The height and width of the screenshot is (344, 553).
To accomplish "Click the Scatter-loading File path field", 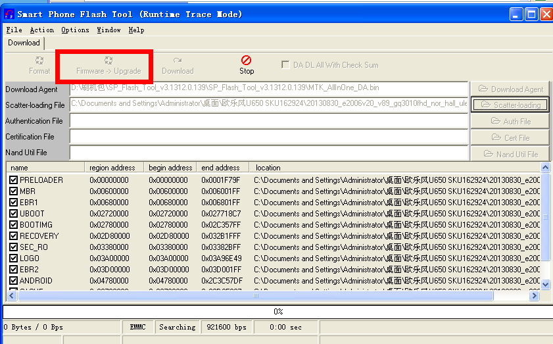I will pyautogui.click(x=269, y=105).
